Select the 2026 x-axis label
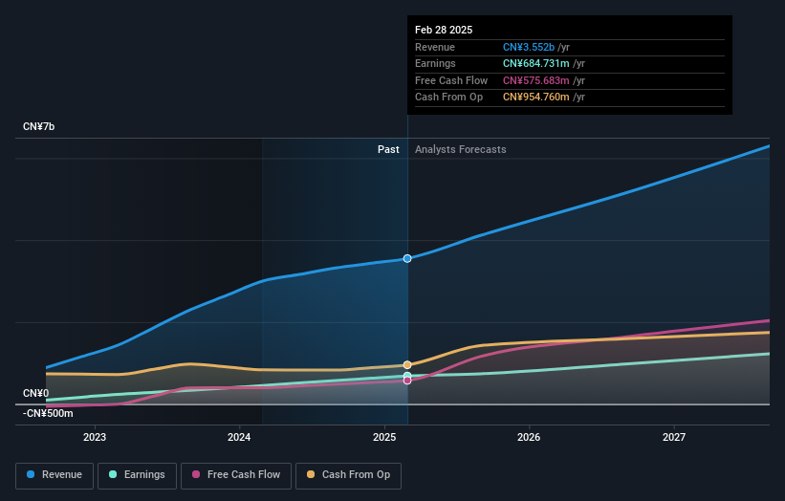 [x=529, y=437]
